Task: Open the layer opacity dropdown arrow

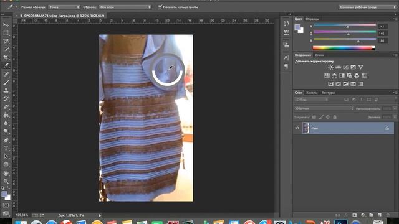Action: (395, 108)
